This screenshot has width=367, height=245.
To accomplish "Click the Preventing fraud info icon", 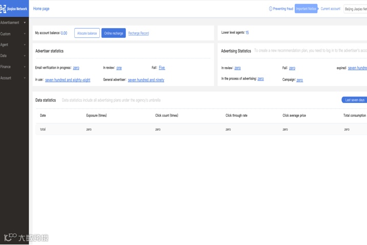I will (270, 9).
